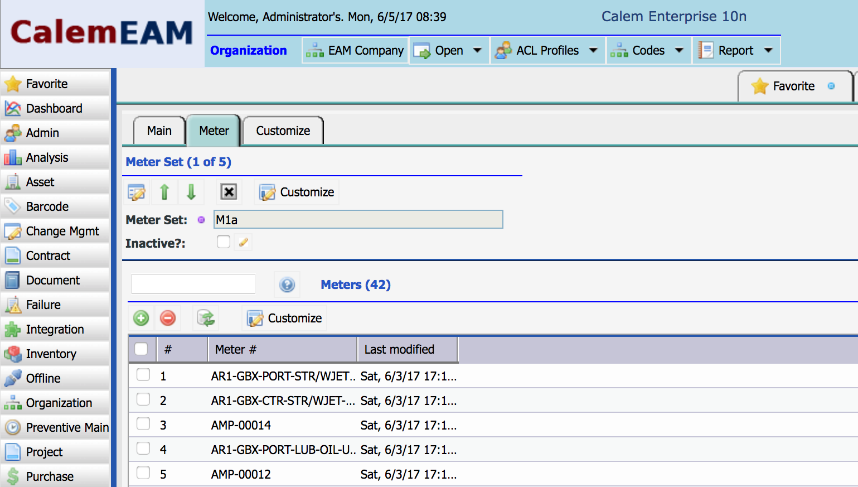Click the Organization heading link
The width and height of the screenshot is (858, 487).
[249, 50]
